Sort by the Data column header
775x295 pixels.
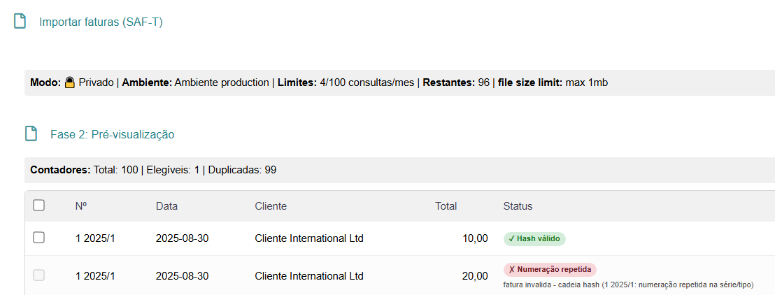coord(166,206)
